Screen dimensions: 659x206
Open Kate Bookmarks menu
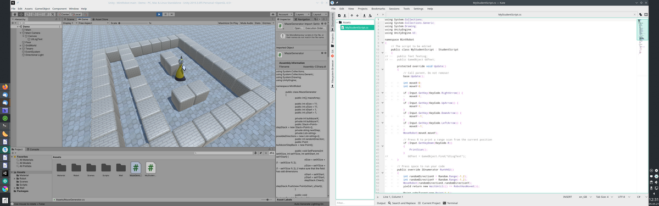378,9
